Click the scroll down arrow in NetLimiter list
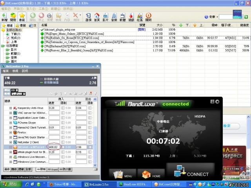The width and height of the screenshot is (251, 188). [x=95, y=165]
